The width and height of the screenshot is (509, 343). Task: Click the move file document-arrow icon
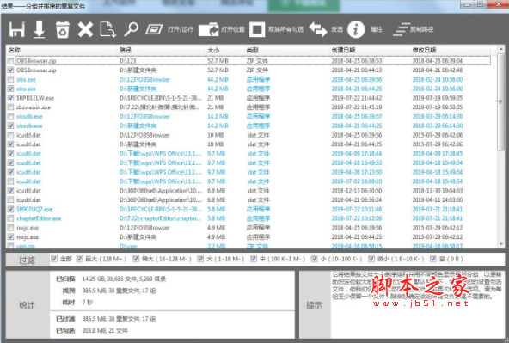pyautogui.click(x=107, y=29)
